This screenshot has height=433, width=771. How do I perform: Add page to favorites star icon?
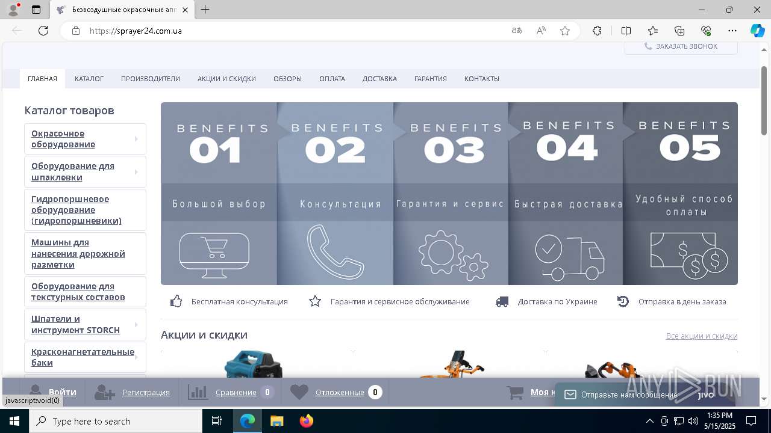coord(565,31)
